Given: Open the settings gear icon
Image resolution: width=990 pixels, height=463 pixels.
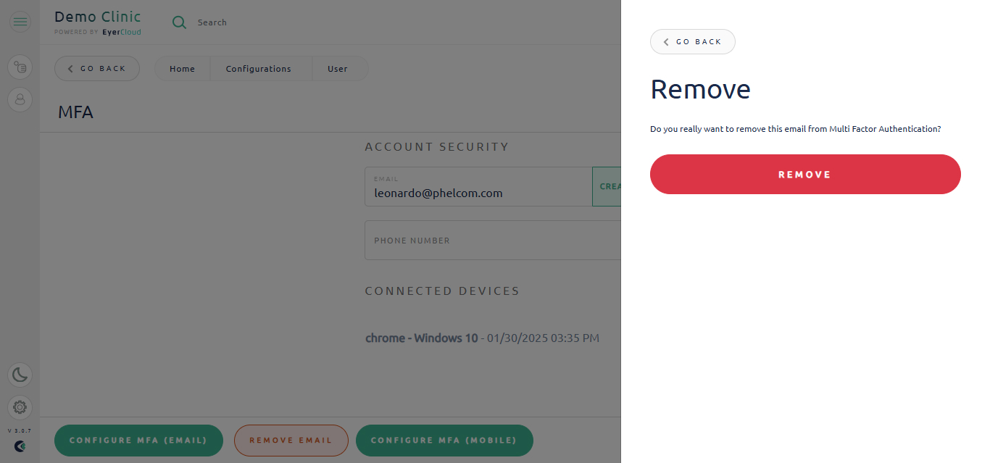Looking at the screenshot, I should pos(20,407).
